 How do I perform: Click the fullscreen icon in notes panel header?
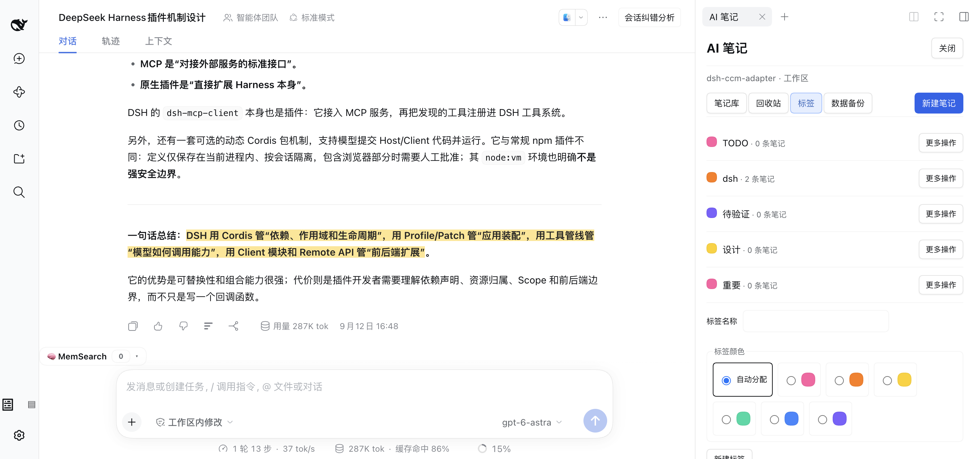pyautogui.click(x=939, y=17)
